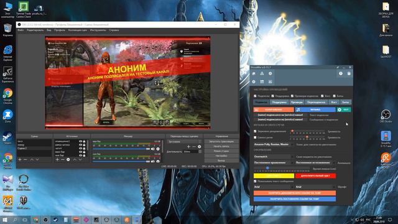398x224 pixels.
Task: Toggle the Подписка alert checkbox
Action: tap(255, 96)
